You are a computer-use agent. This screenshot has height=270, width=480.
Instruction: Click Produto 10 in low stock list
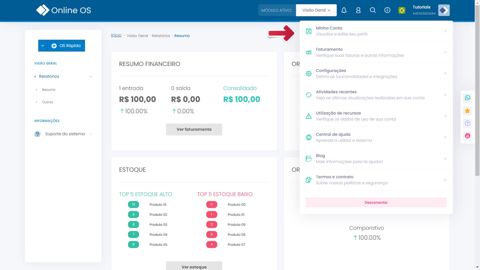pyautogui.click(x=236, y=214)
